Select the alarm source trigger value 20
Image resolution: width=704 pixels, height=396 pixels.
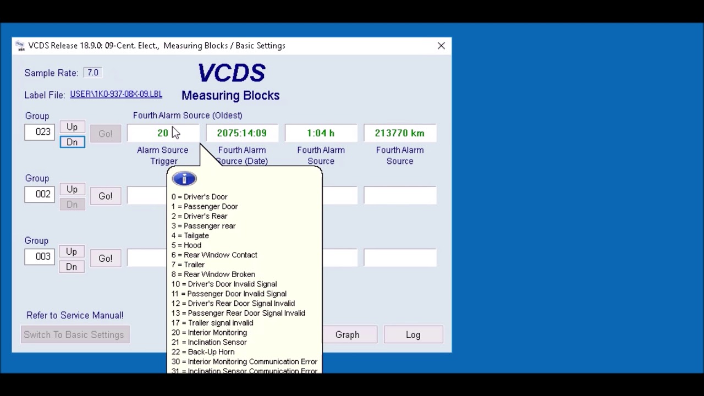(x=163, y=133)
